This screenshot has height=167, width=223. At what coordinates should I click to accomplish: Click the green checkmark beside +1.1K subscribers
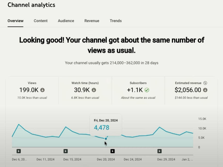(147, 90)
